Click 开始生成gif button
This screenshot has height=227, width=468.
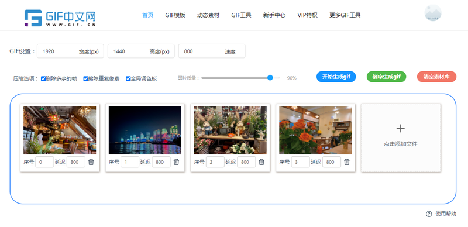click(336, 77)
